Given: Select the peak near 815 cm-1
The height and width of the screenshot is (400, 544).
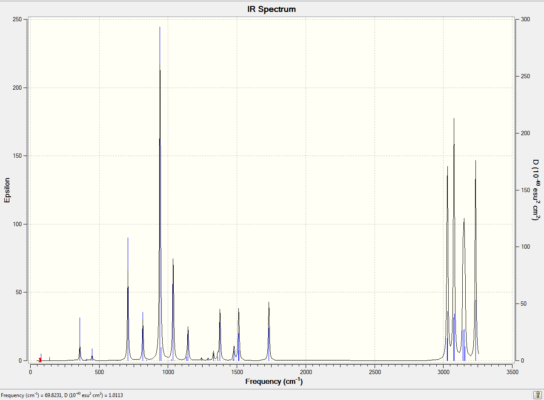Looking at the screenshot, I should pyautogui.click(x=143, y=336).
